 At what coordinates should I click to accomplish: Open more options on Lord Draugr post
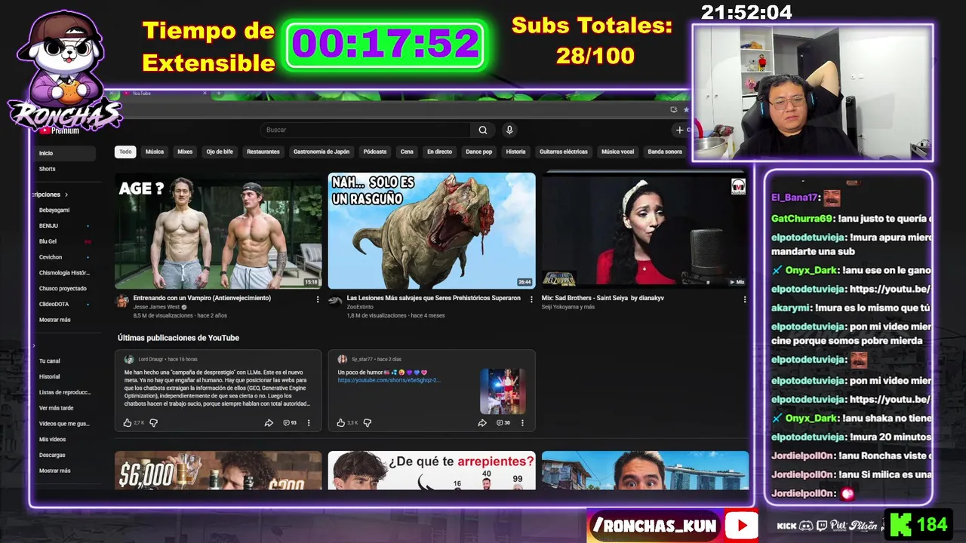pos(309,423)
